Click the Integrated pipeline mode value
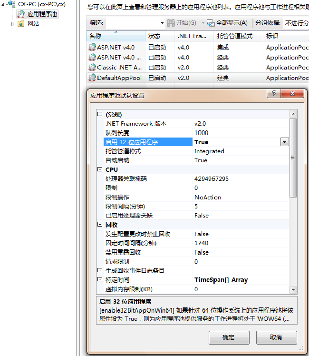The image size is (309, 356). click(x=209, y=151)
